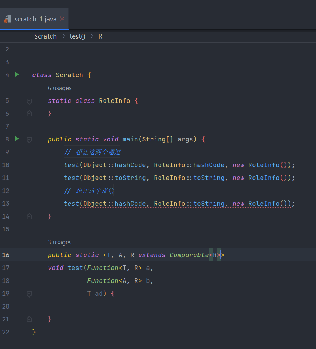Click line number 13 in the gutter
The height and width of the screenshot is (349, 316).
(x=6, y=204)
